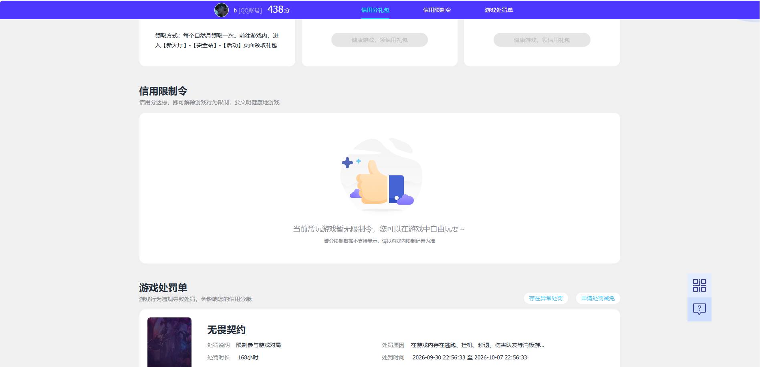760x367 pixels.
Task: Click the 领取方式 instructions text
Action: point(217,40)
